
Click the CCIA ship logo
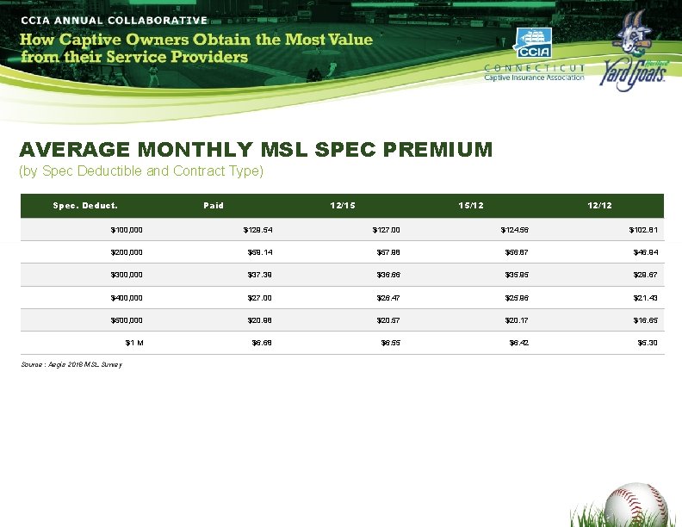(x=534, y=43)
